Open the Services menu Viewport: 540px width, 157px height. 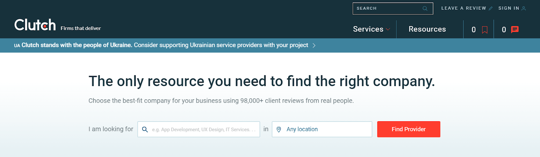[368, 29]
